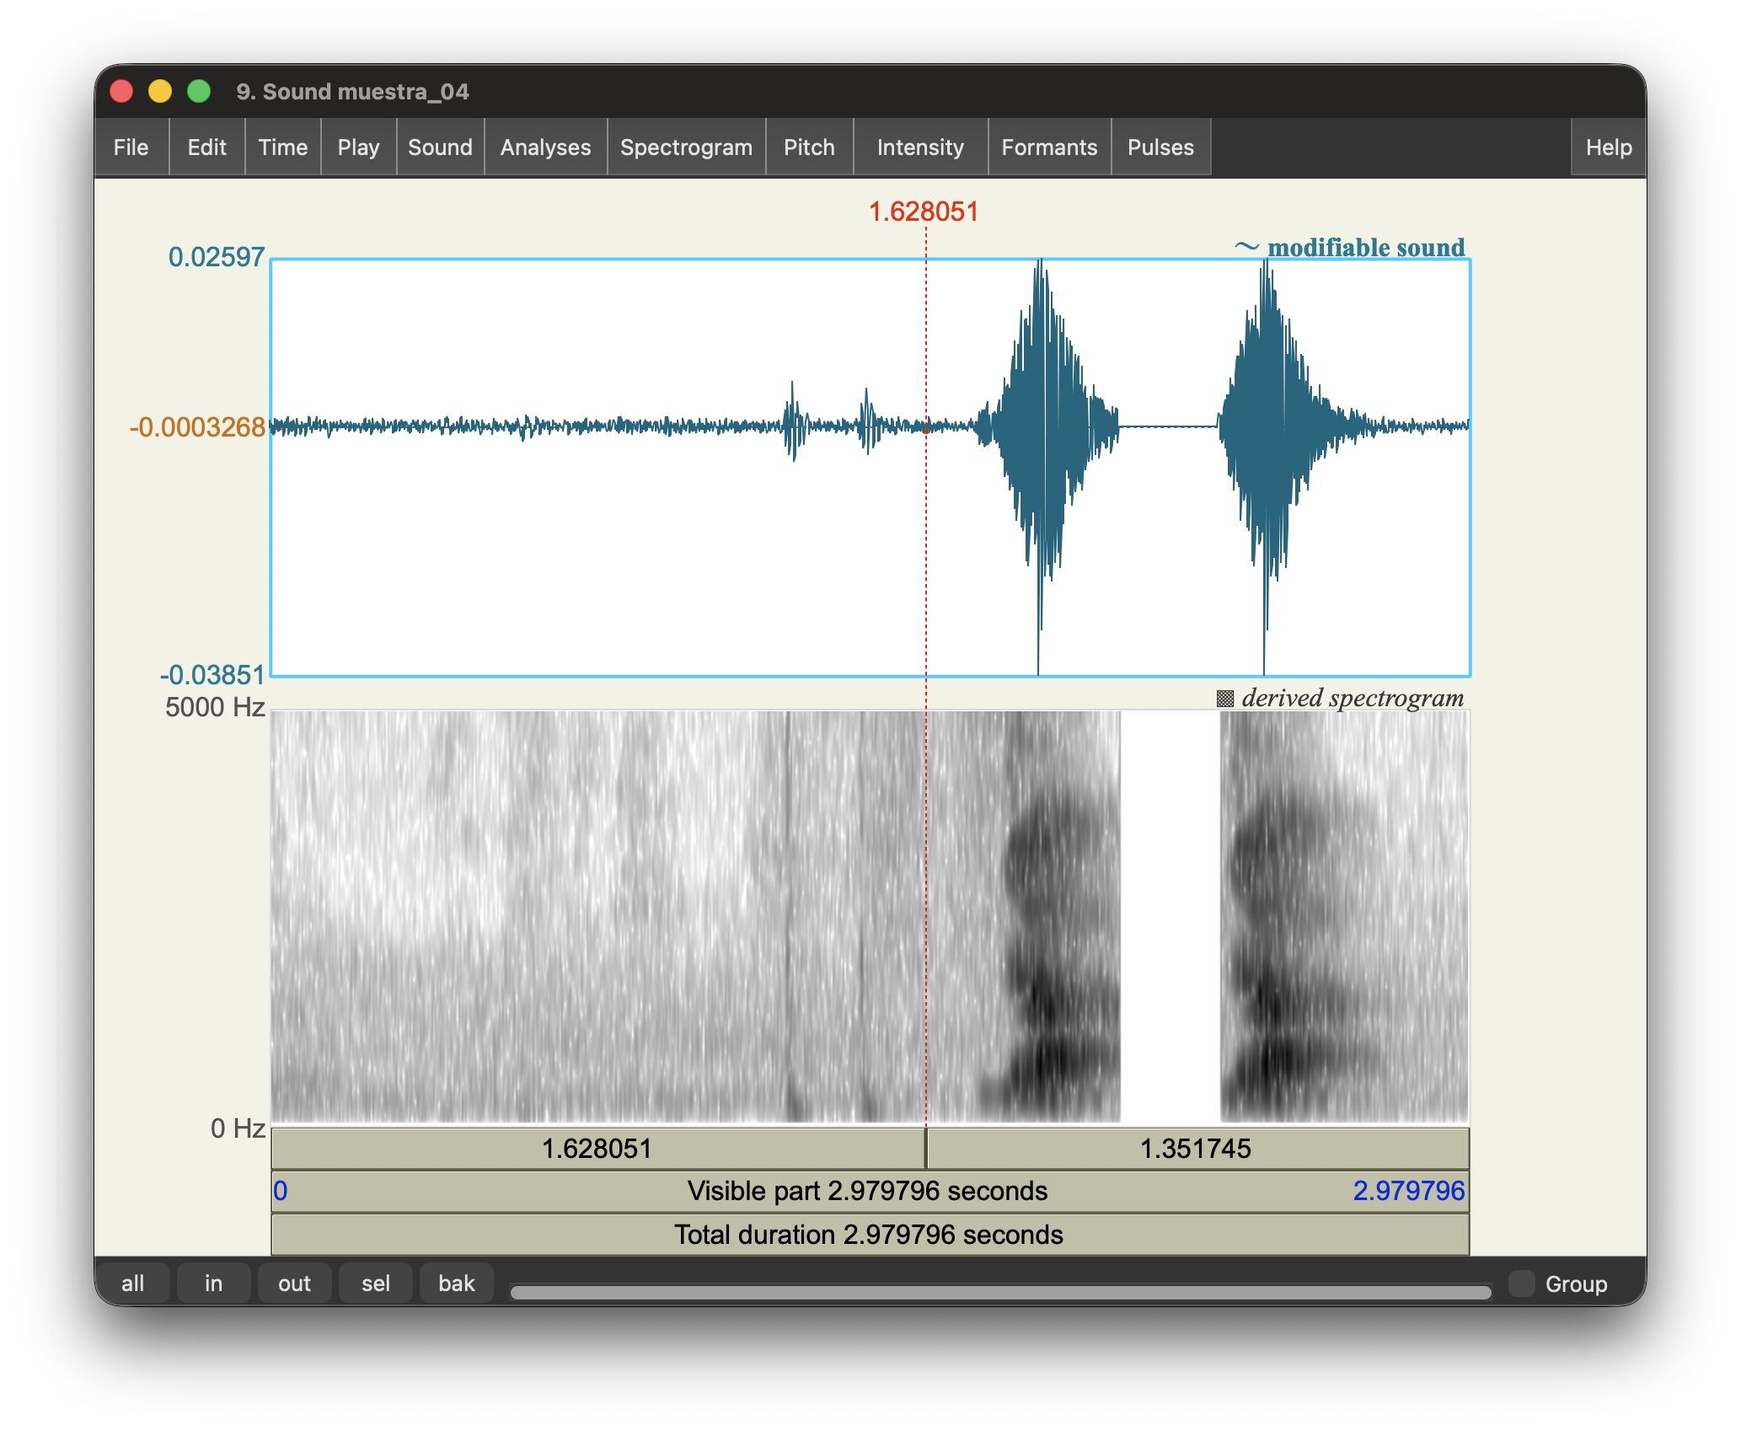
Task: Play the 1.628051 segment before cursor
Action: 597,1149
